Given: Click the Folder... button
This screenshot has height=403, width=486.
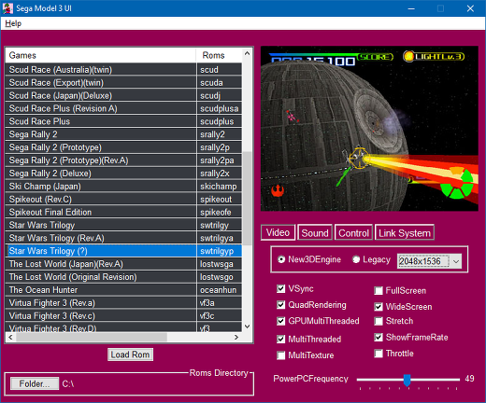Looking at the screenshot, I should [x=35, y=383].
